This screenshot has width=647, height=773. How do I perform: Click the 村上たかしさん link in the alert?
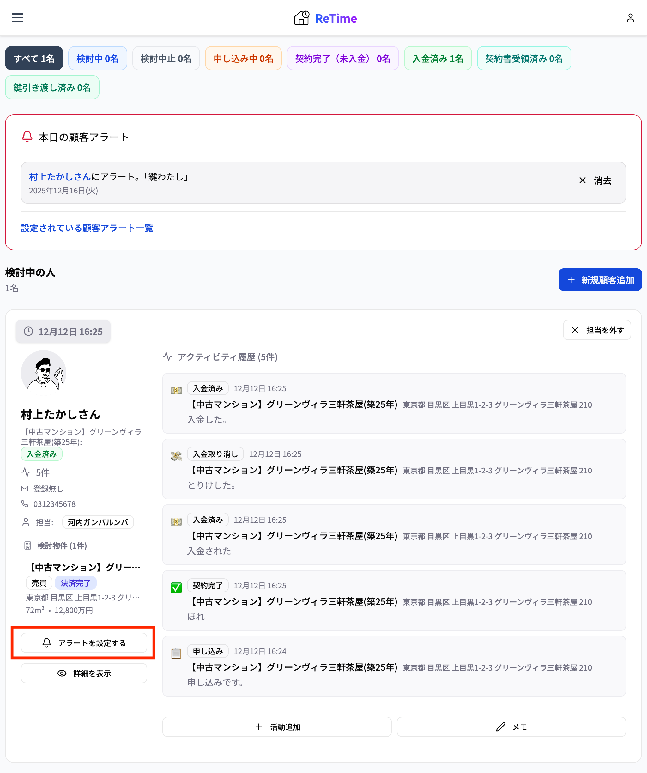click(x=59, y=177)
